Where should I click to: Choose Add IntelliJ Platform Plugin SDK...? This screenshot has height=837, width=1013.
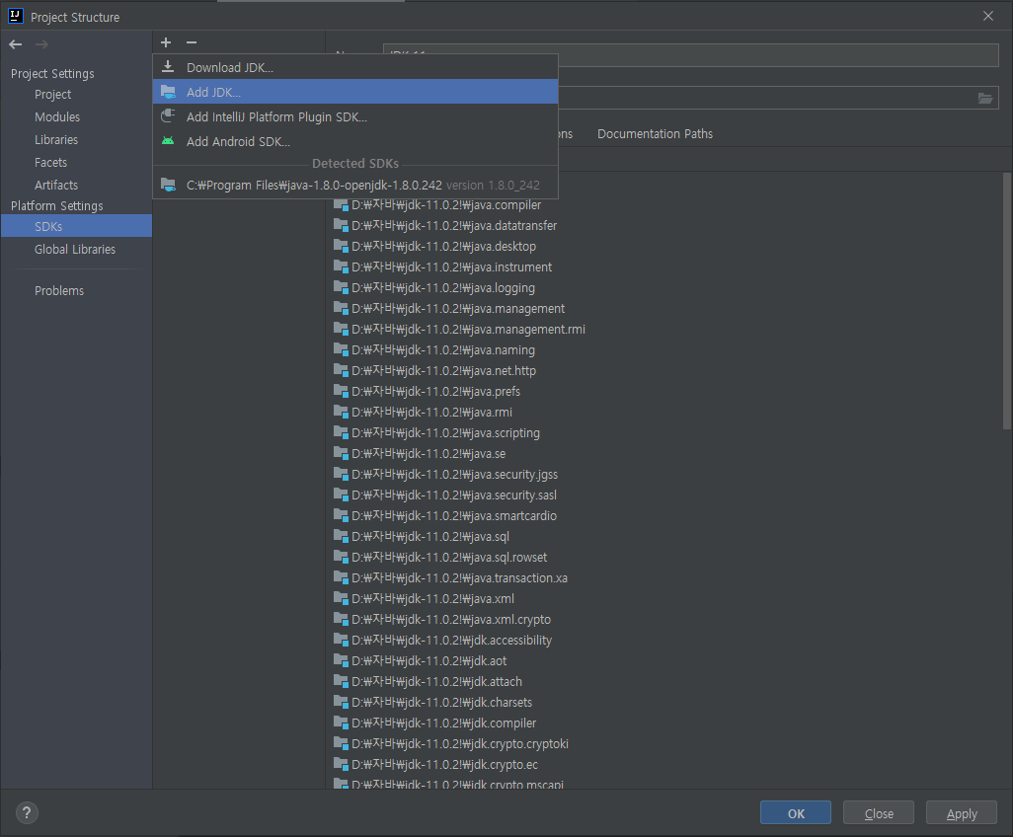click(x=355, y=116)
